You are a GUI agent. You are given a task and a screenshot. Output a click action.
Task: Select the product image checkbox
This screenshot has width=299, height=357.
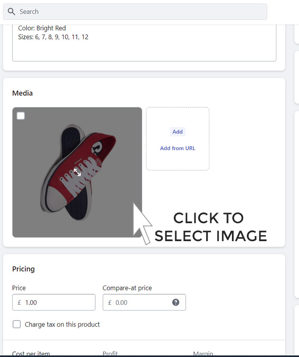(x=21, y=115)
